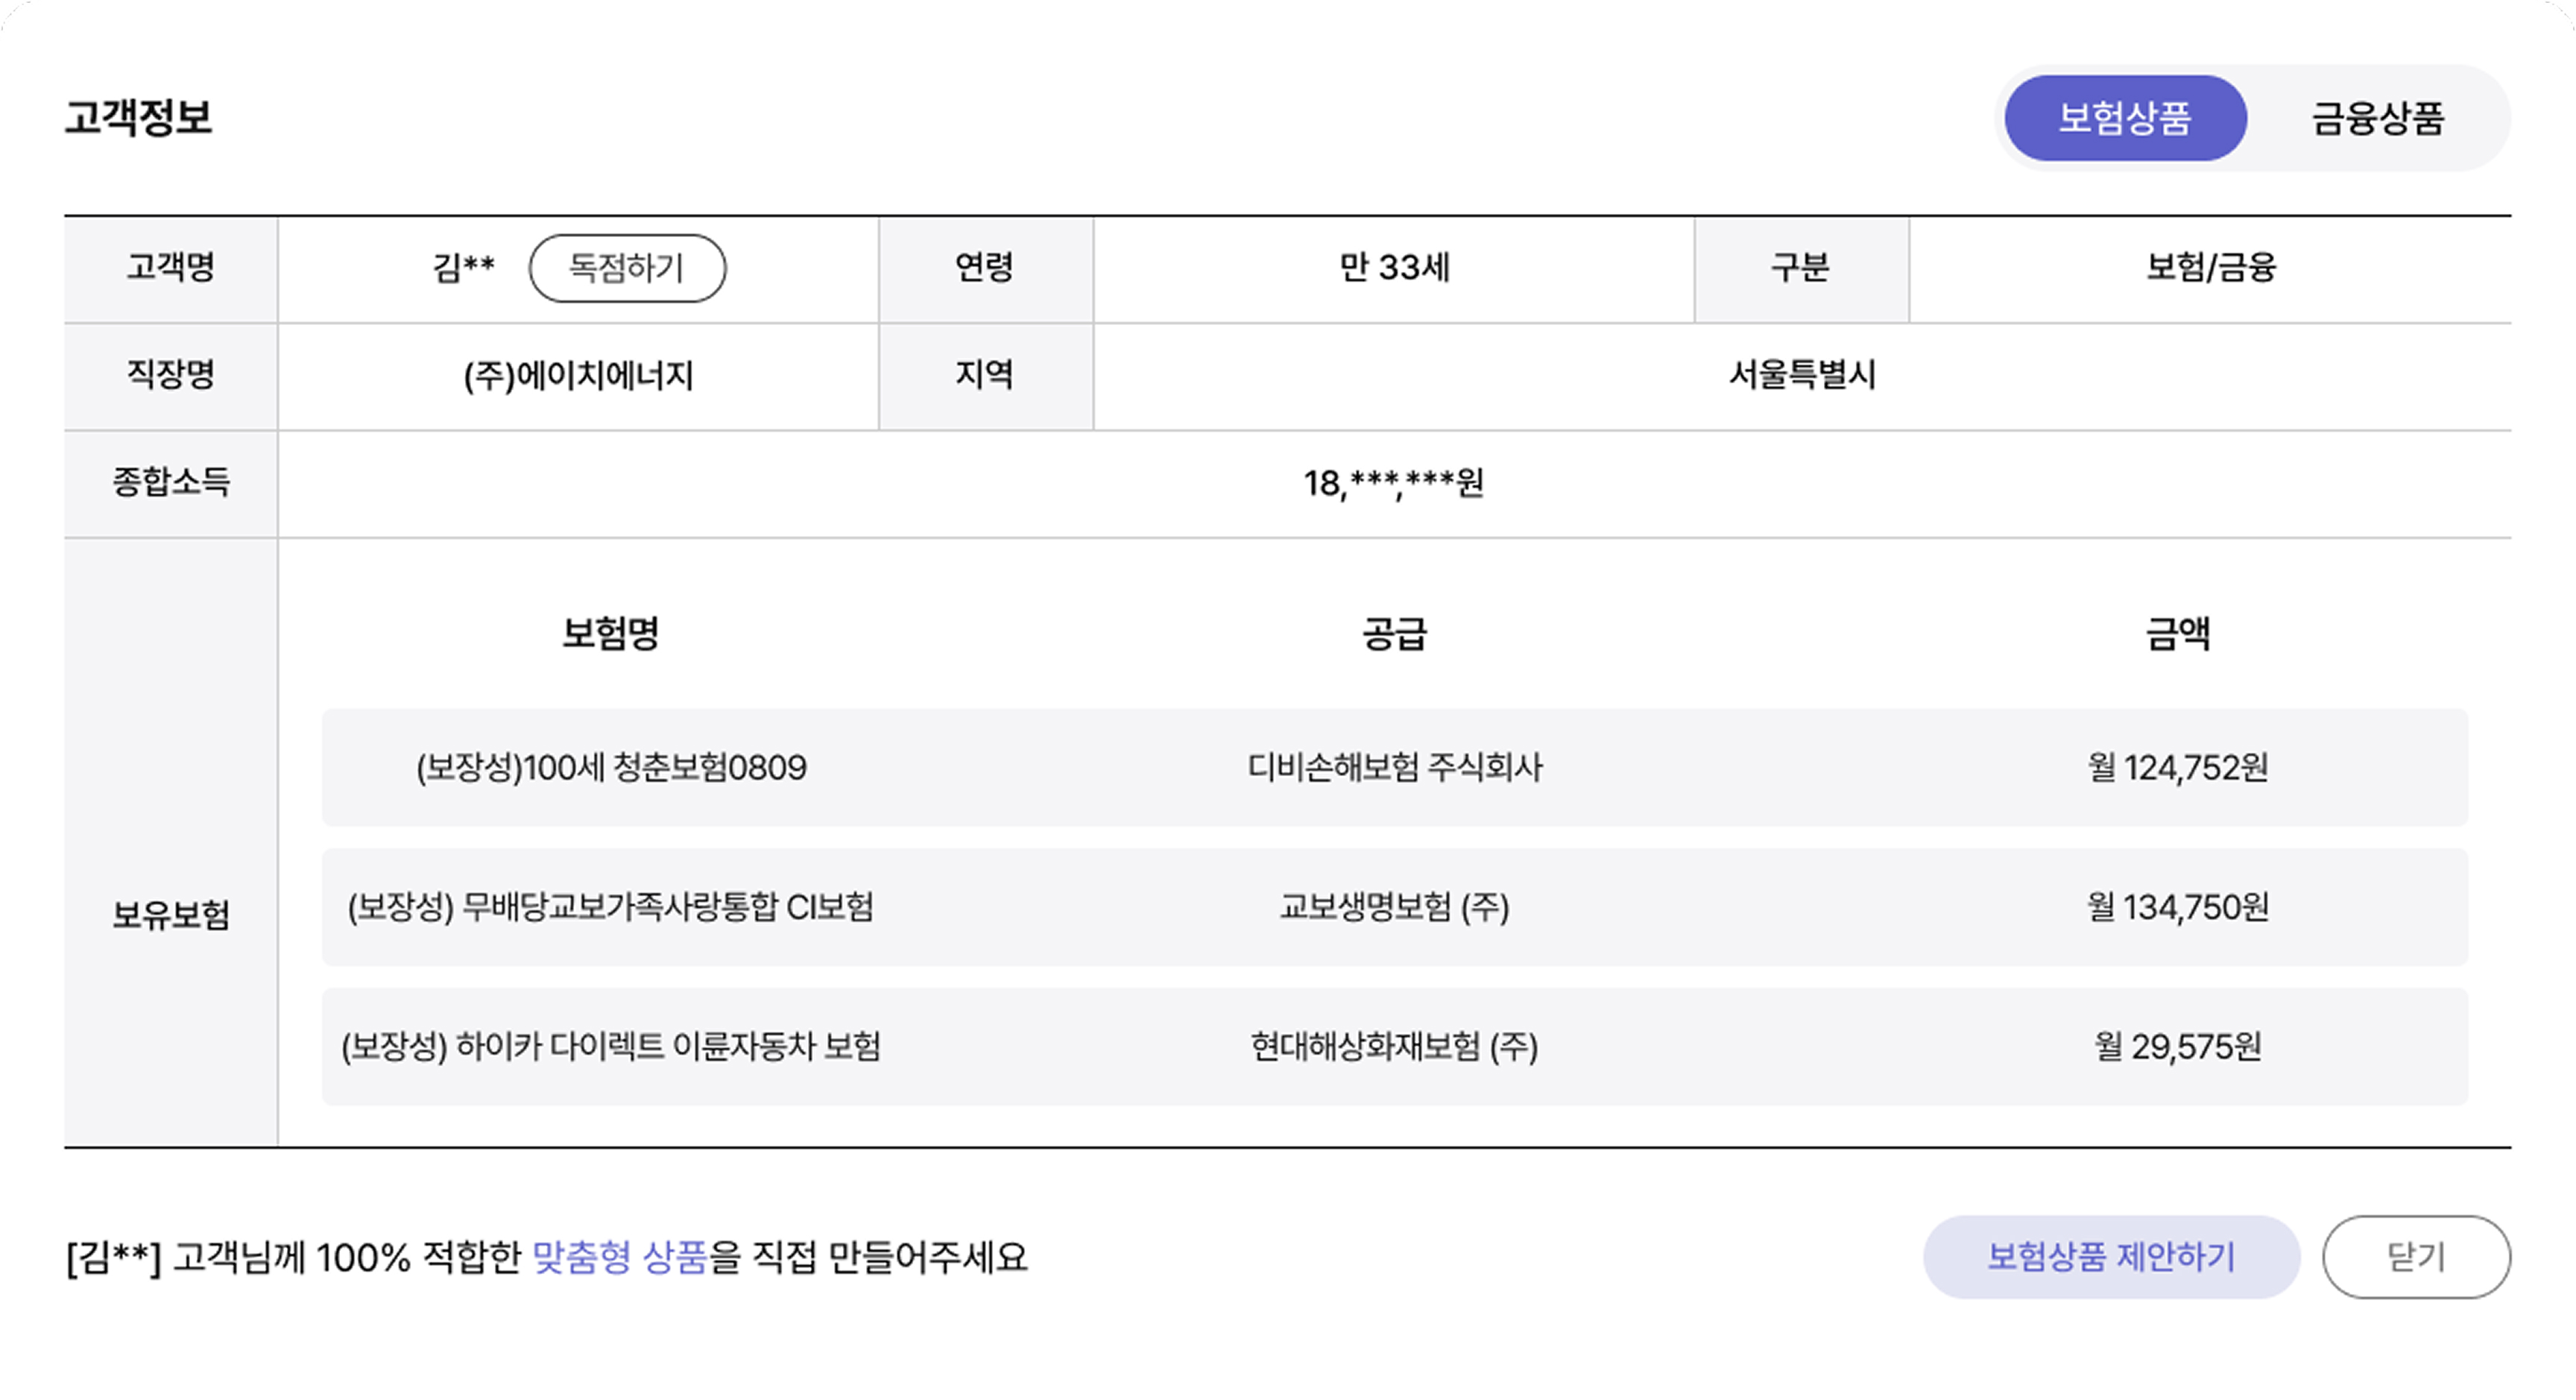Click the masked income 18,***,***원
This screenshot has height=1400, width=2576.
(1393, 483)
